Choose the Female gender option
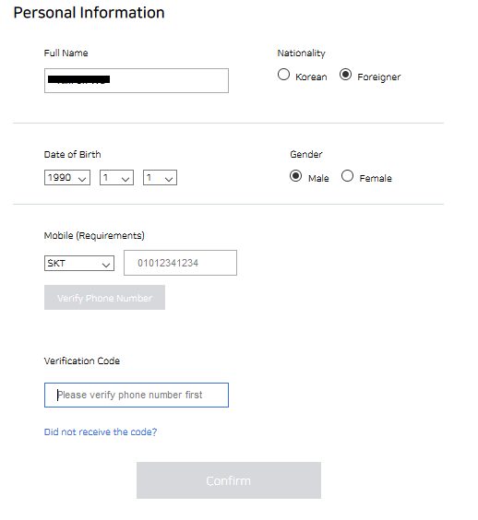 pos(347,176)
